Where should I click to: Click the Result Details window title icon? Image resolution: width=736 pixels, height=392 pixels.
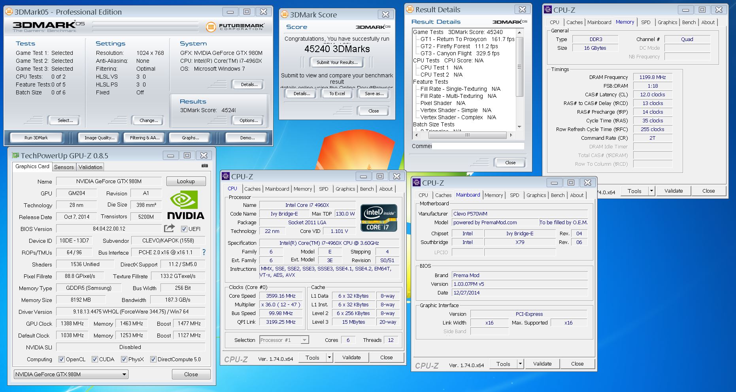[410, 9]
